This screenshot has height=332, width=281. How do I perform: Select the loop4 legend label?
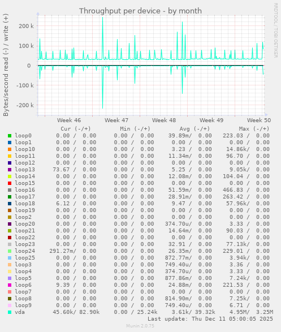coord(23,271)
